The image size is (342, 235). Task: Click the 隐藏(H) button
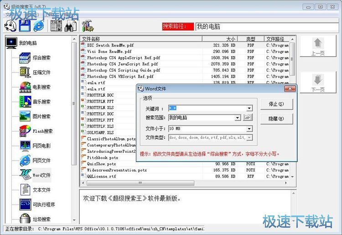[x=276, y=119]
